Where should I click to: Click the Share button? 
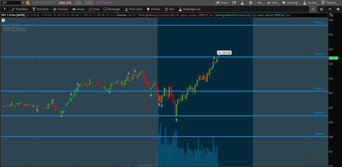(x=222, y=3)
